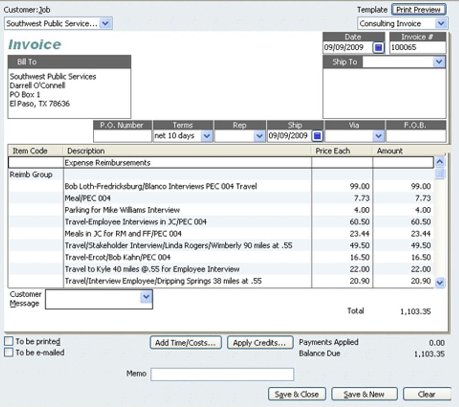Click inside the Memo text field

pos(222,374)
